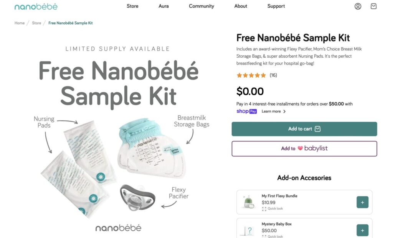Click the Shop Pay badge
Image resolution: width=393 pixels, height=238 pixels.
click(246, 112)
